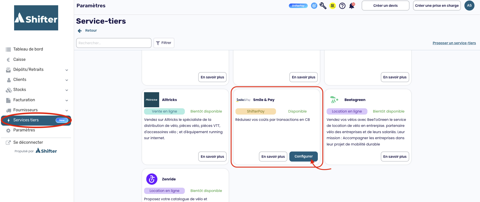This screenshot has width=480, height=202.
Task: Focus the Rechercher search field
Action: click(x=114, y=43)
